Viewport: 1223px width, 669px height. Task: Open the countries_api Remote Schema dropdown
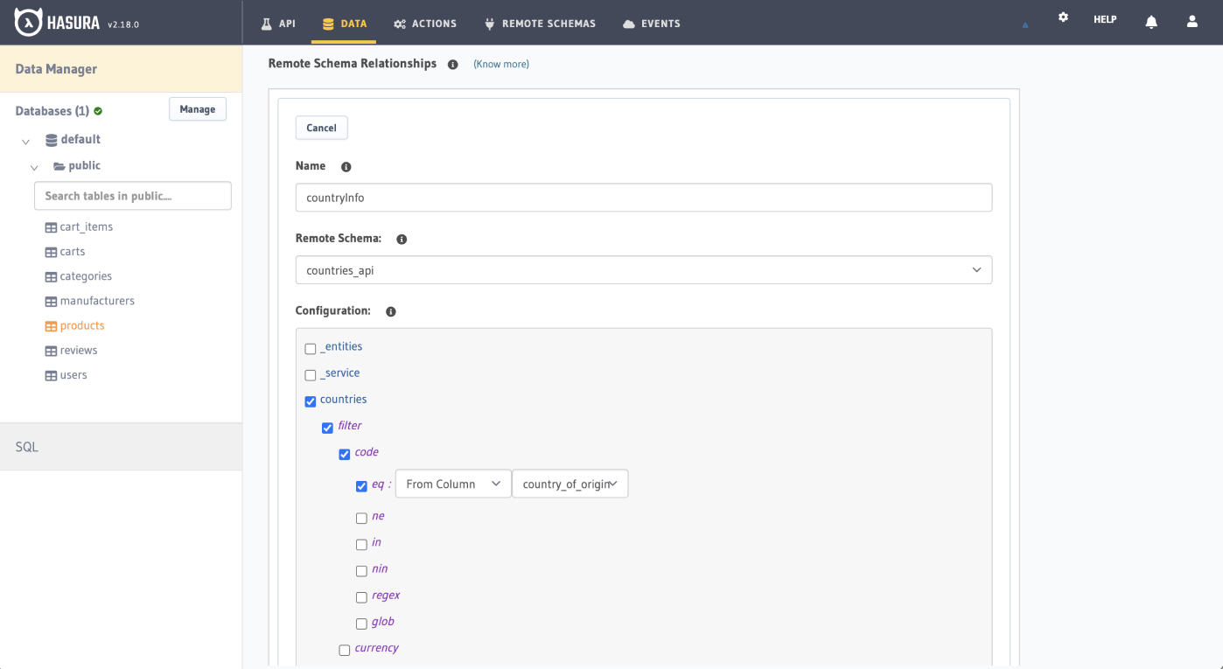click(x=643, y=269)
